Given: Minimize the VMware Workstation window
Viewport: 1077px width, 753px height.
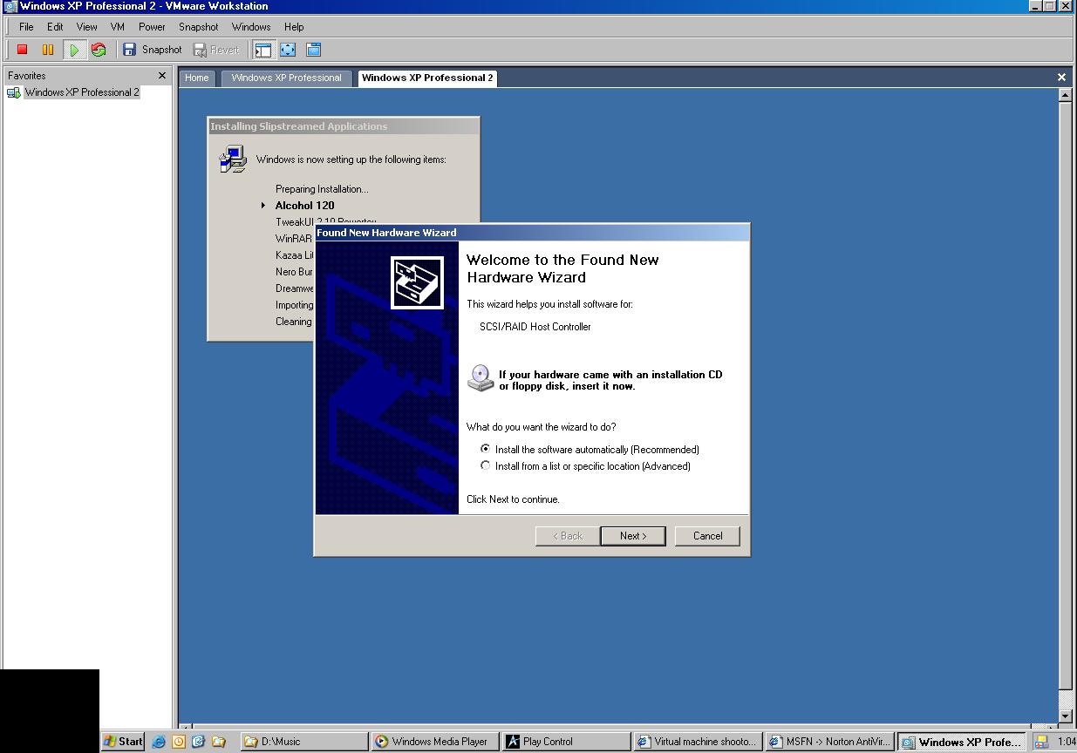Looking at the screenshot, I should [1037, 6].
